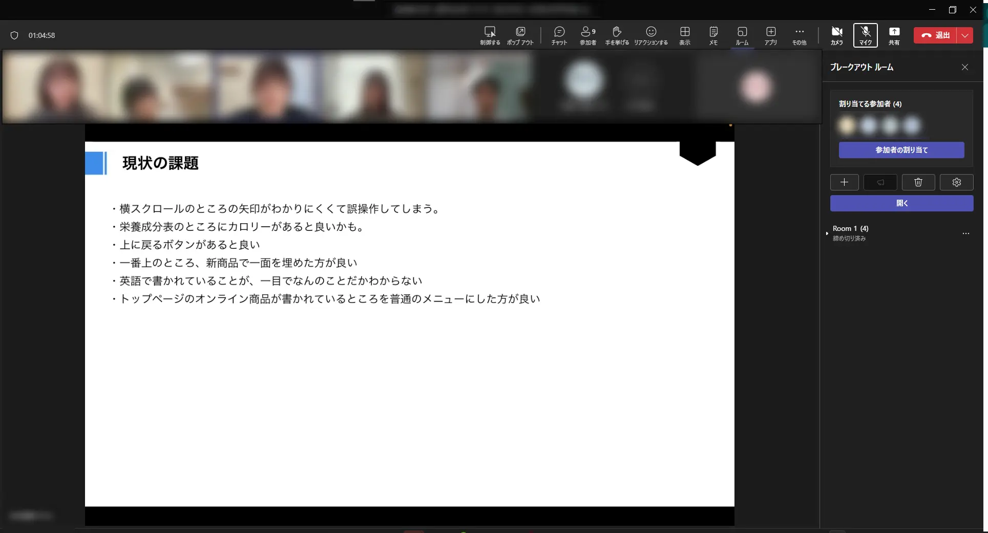Click the bullet line starting トップページ
The image size is (988, 533).
pyautogui.click(x=326, y=299)
